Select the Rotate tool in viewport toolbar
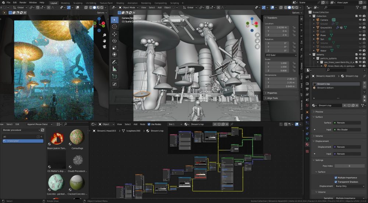The height and width of the screenshot is (203, 368). [x=114, y=41]
